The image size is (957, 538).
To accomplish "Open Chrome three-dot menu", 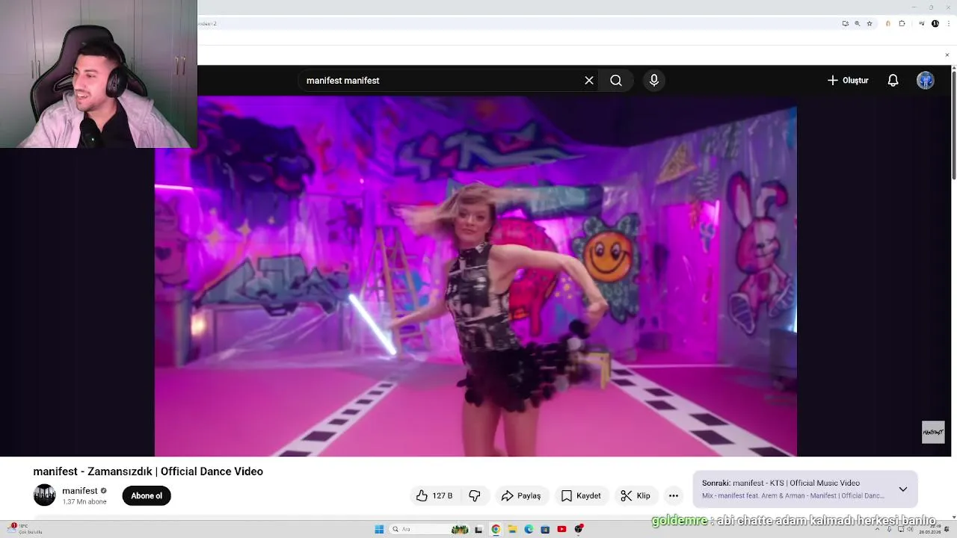I will tap(949, 23).
